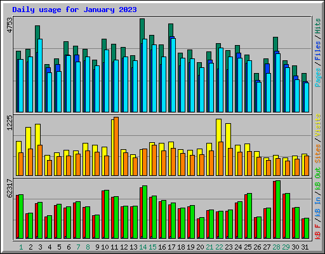This screenshot has height=254, width=325.
Task: Click the dark green hits bar for day 14
Action: click(x=142, y=30)
